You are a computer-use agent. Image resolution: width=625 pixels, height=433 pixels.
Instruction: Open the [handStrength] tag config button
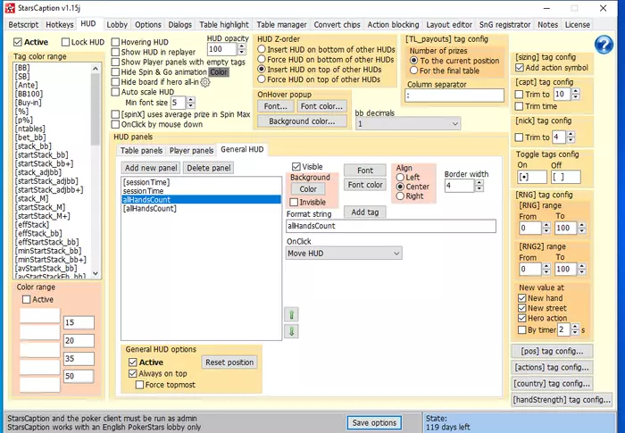(x=562, y=399)
